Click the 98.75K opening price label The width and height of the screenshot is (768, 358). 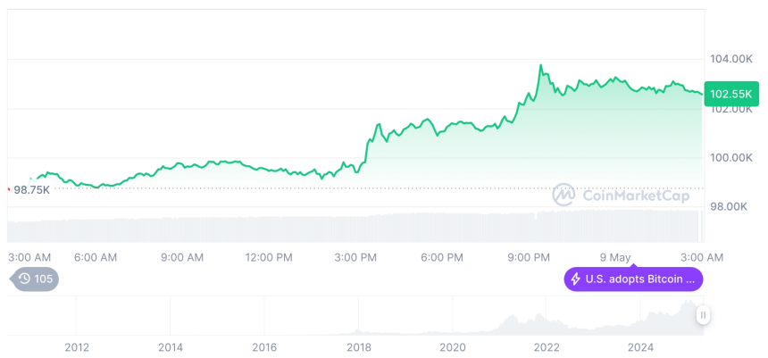pos(31,190)
